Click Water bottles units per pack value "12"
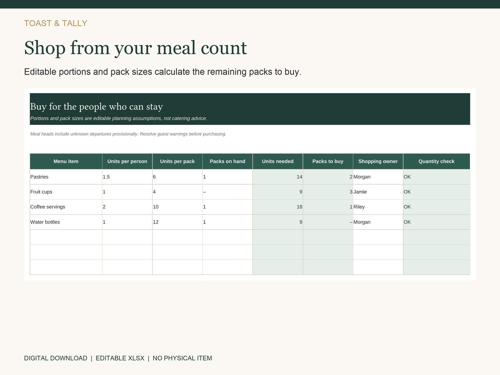The height and width of the screenshot is (375, 500). pyautogui.click(x=177, y=222)
